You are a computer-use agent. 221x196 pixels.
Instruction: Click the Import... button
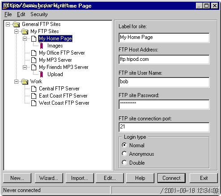click(x=80, y=178)
